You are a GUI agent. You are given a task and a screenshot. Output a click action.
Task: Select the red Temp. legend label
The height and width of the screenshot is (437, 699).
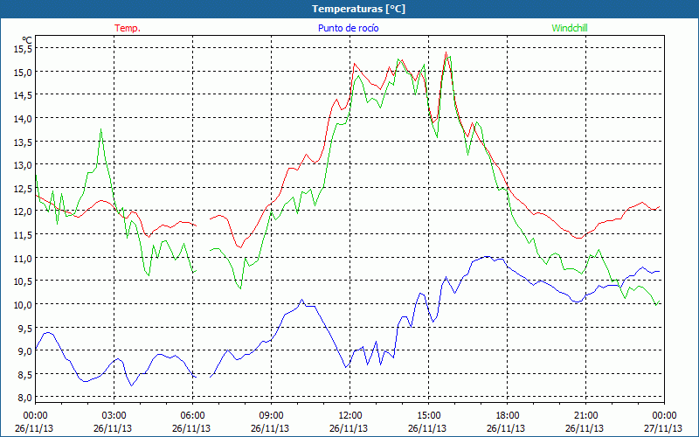tap(128, 28)
